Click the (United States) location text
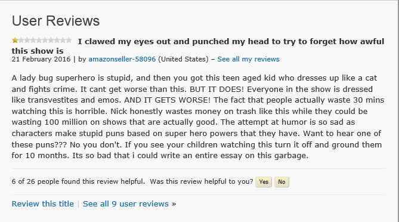This screenshot has width=399, height=222. pyautogui.click(x=183, y=59)
